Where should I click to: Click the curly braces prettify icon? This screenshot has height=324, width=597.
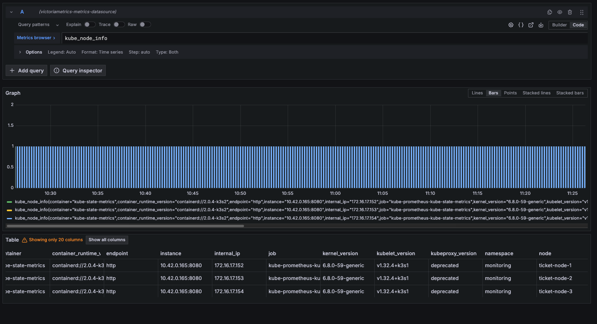[521, 25]
